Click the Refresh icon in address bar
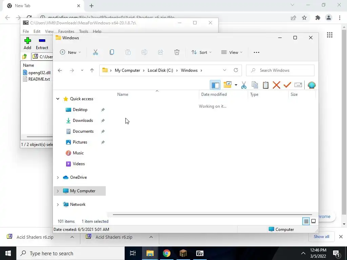 pyautogui.click(x=236, y=70)
